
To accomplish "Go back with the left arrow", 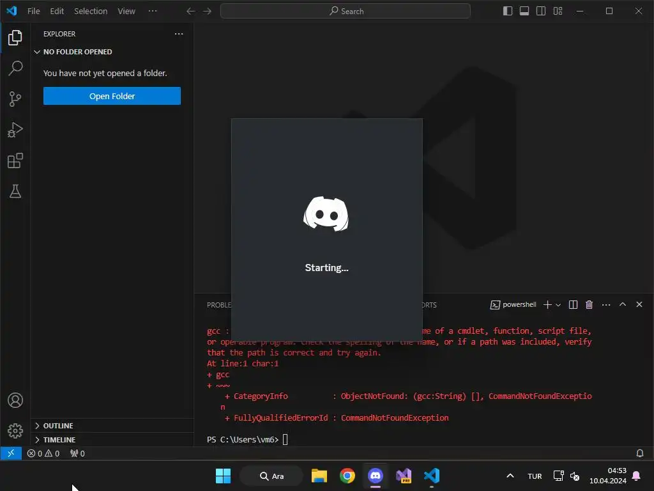I will point(190,12).
